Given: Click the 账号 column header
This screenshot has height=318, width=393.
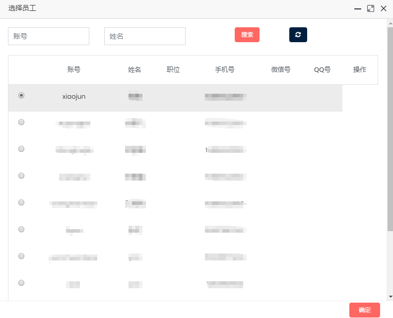Looking at the screenshot, I should tap(73, 70).
